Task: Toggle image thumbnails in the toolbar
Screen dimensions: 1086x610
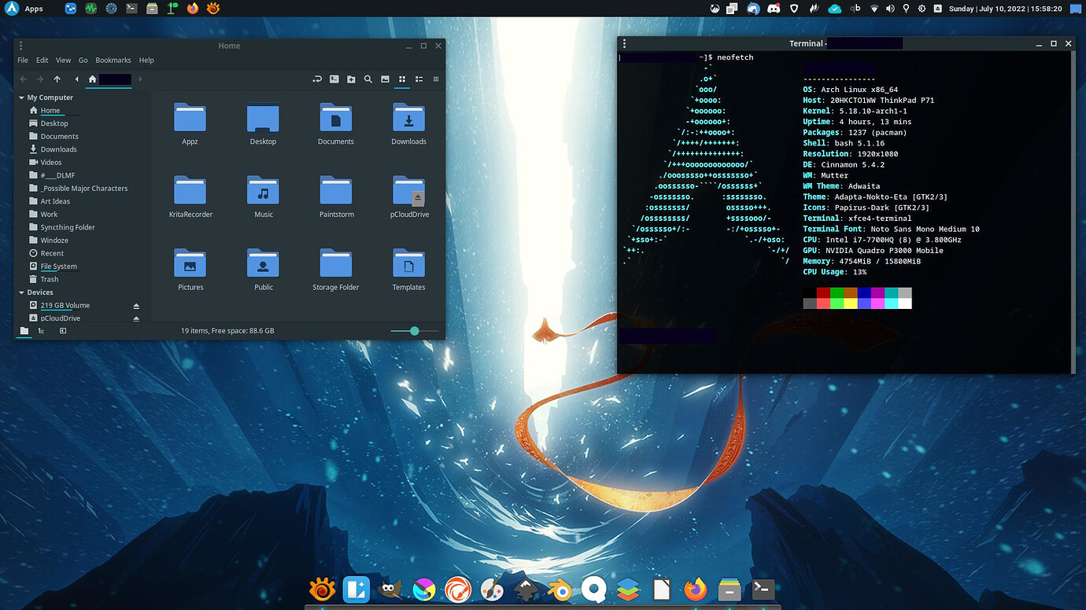Action: (x=385, y=79)
